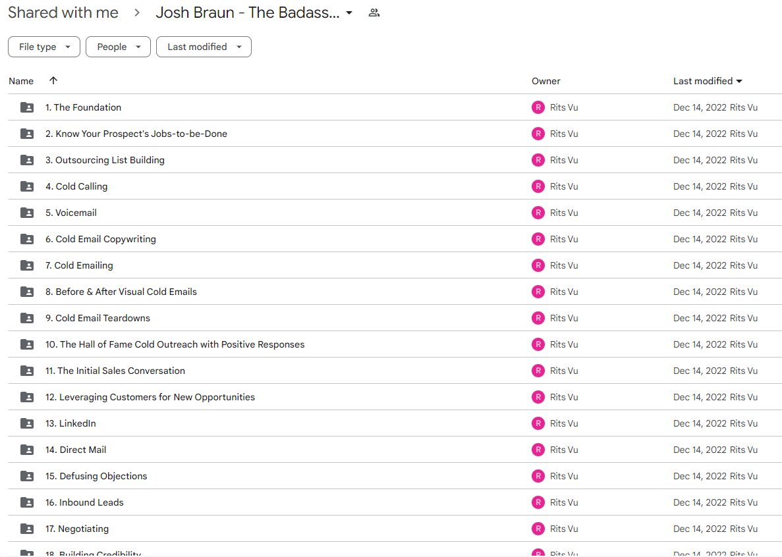Open the File type filter dropdown
782x557 pixels.
click(x=44, y=47)
